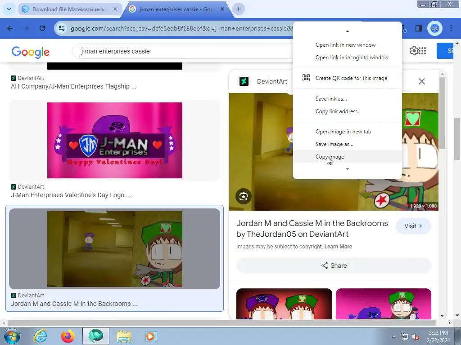Open the browser side panel icon
Image resolution: width=461 pixels, height=345 pixels.
pos(418,28)
